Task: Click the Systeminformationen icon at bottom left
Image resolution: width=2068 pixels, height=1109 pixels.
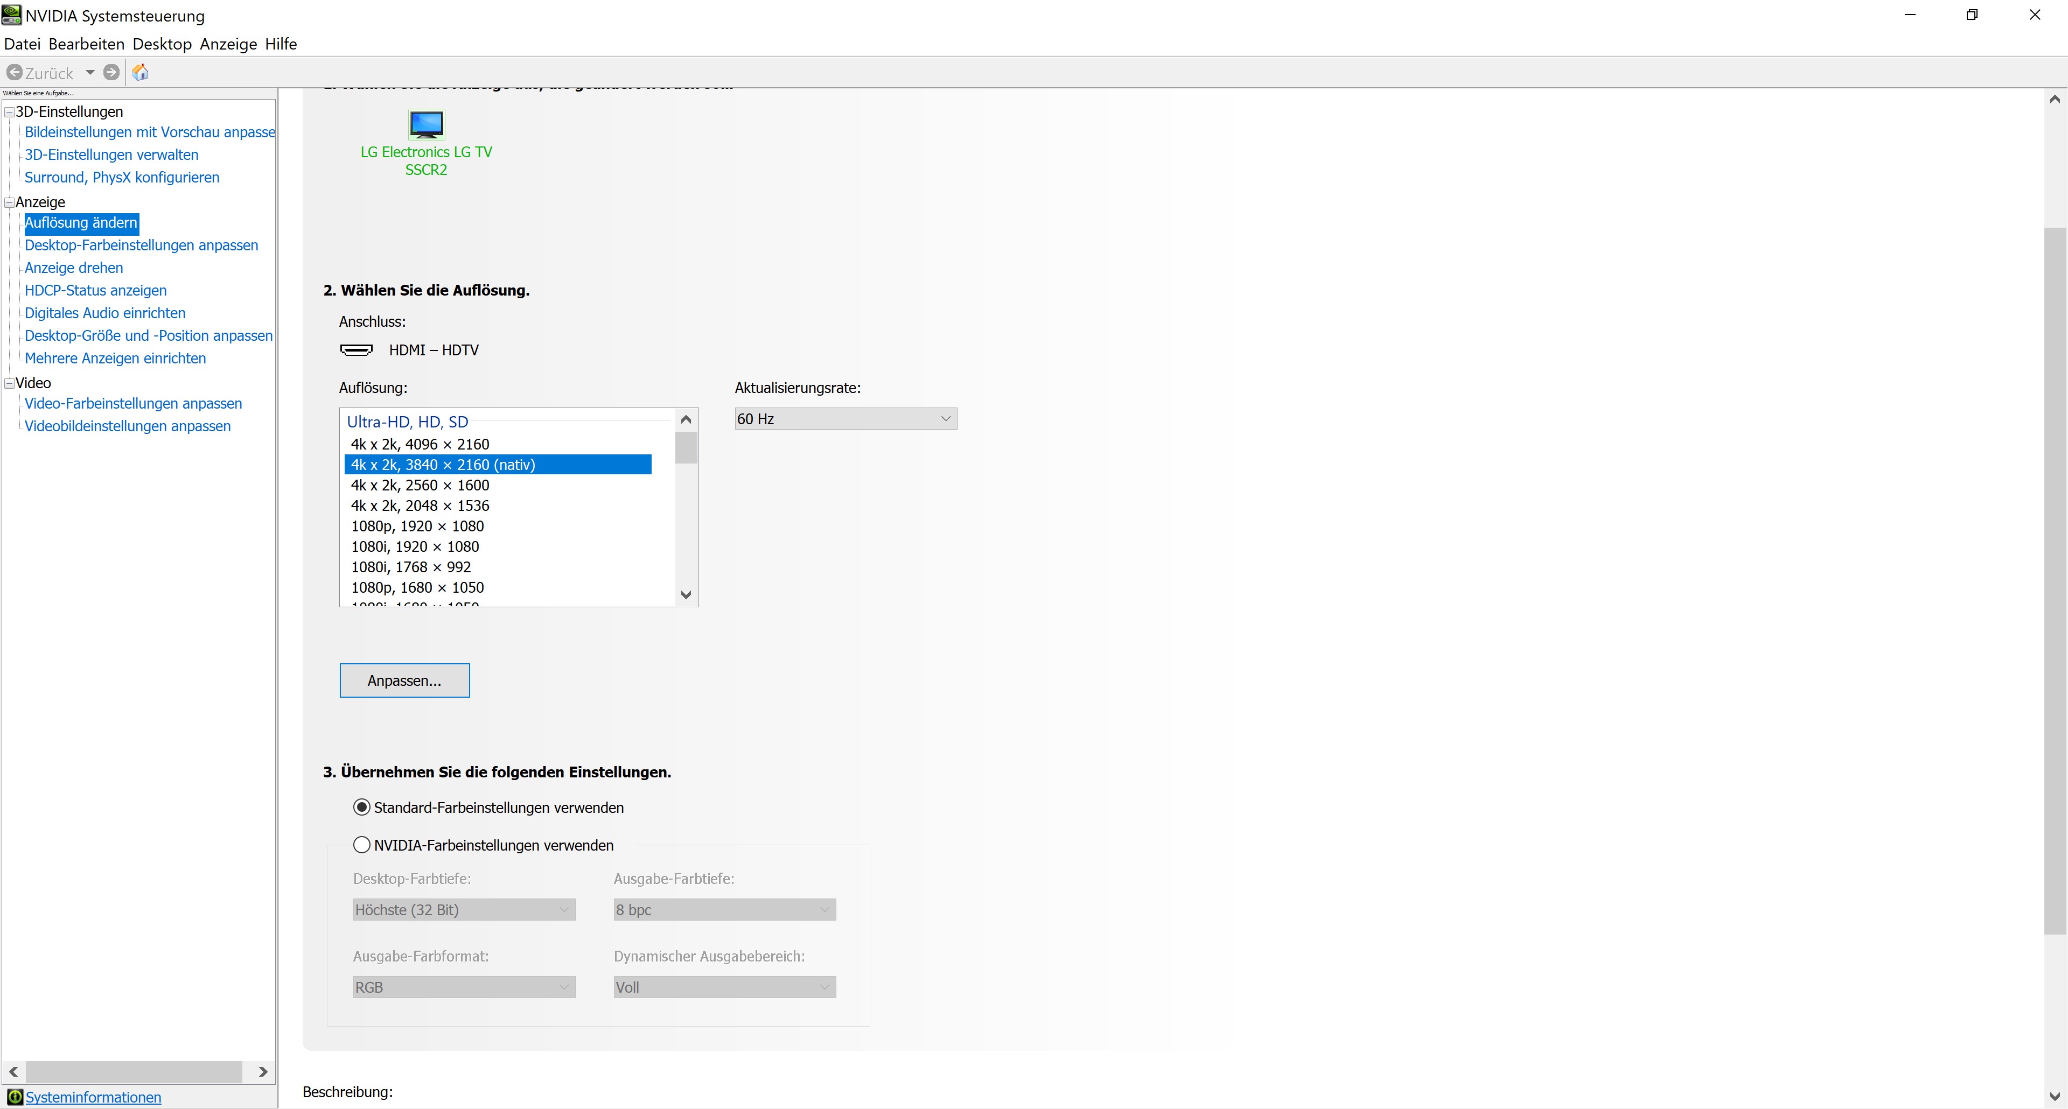Action: point(15,1097)
